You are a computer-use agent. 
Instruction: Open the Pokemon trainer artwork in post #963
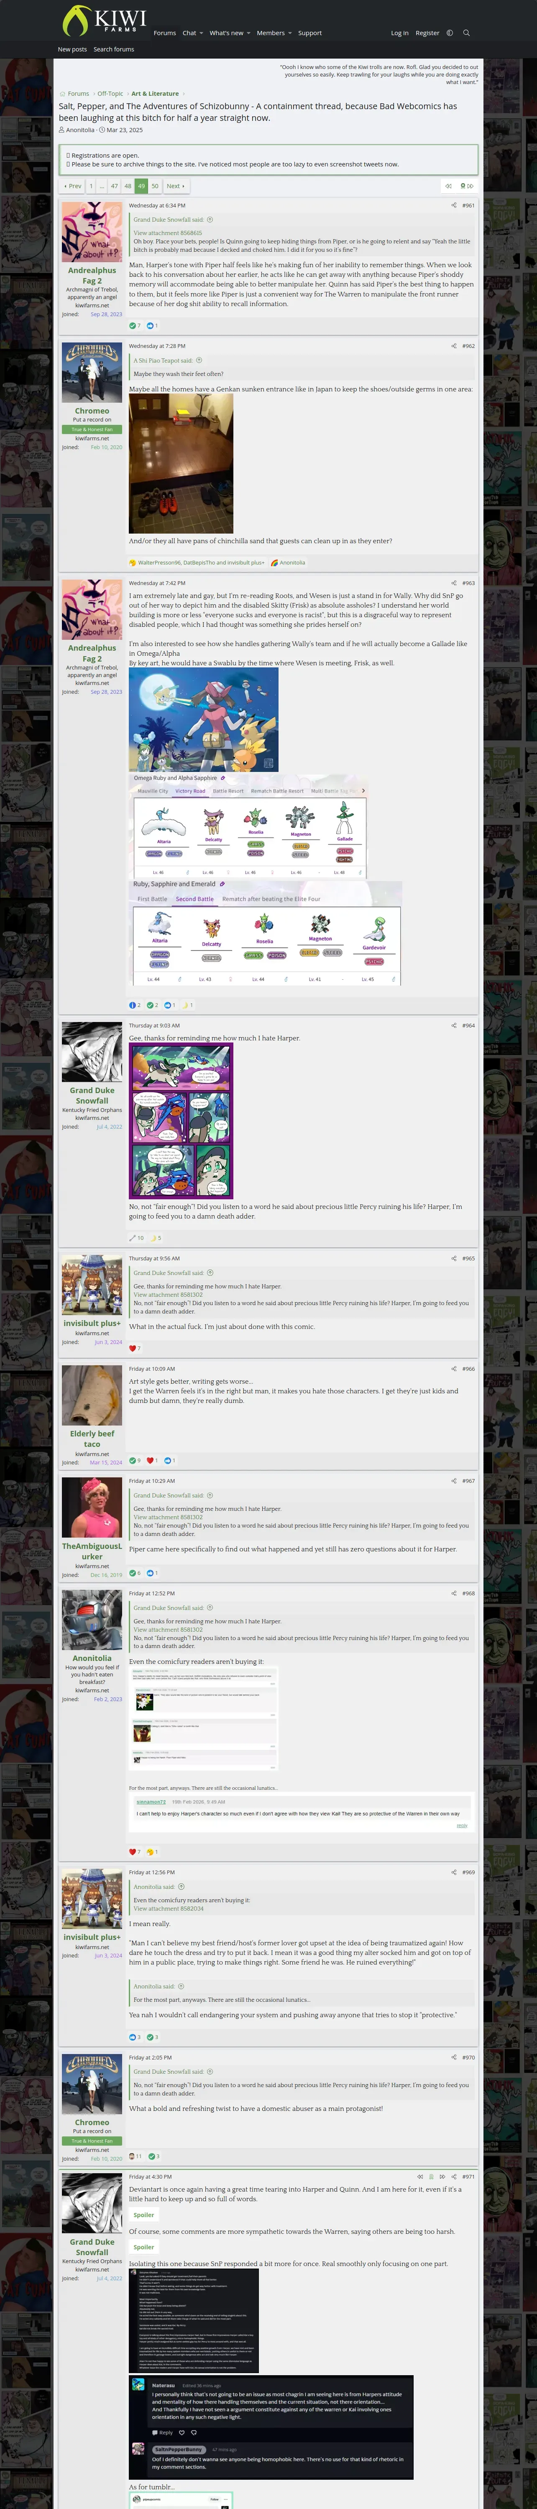[204, 720]
